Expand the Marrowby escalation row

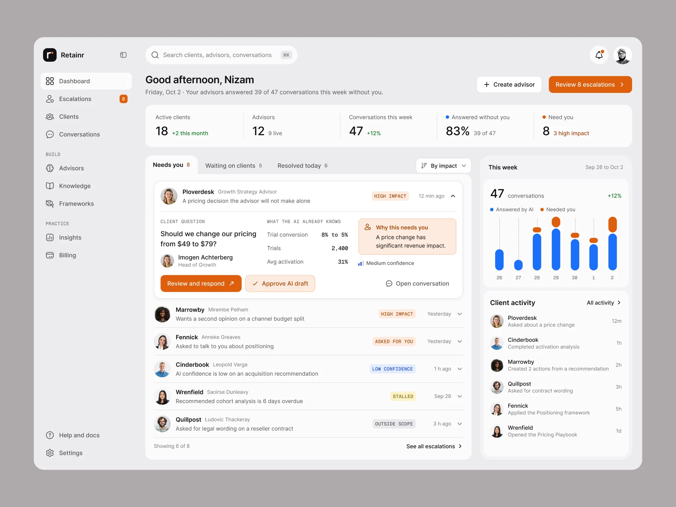click(460, 314)
